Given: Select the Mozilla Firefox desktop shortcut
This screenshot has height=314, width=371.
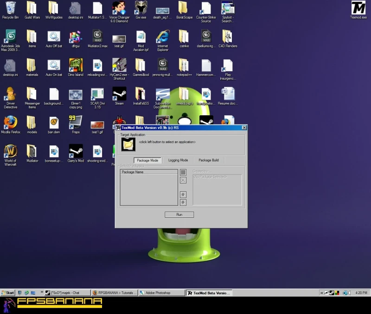Looking at the screenshot, I should [x=10, y=122].
